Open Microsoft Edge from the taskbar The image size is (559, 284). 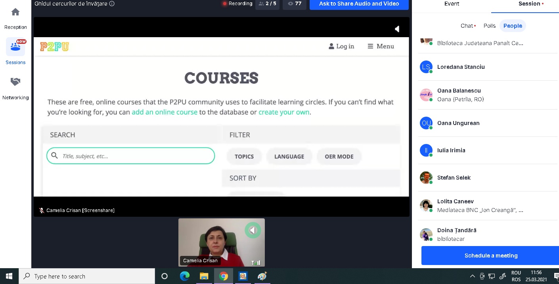click(185, 276)
